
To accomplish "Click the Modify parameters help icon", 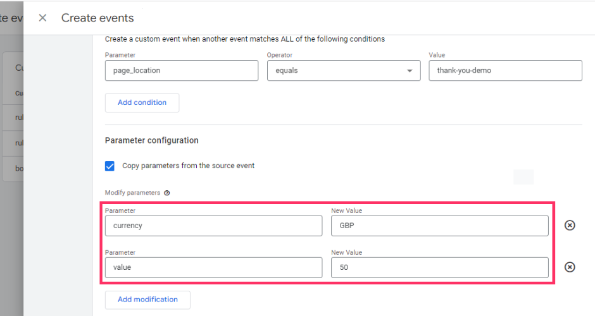I will (166, 193).
